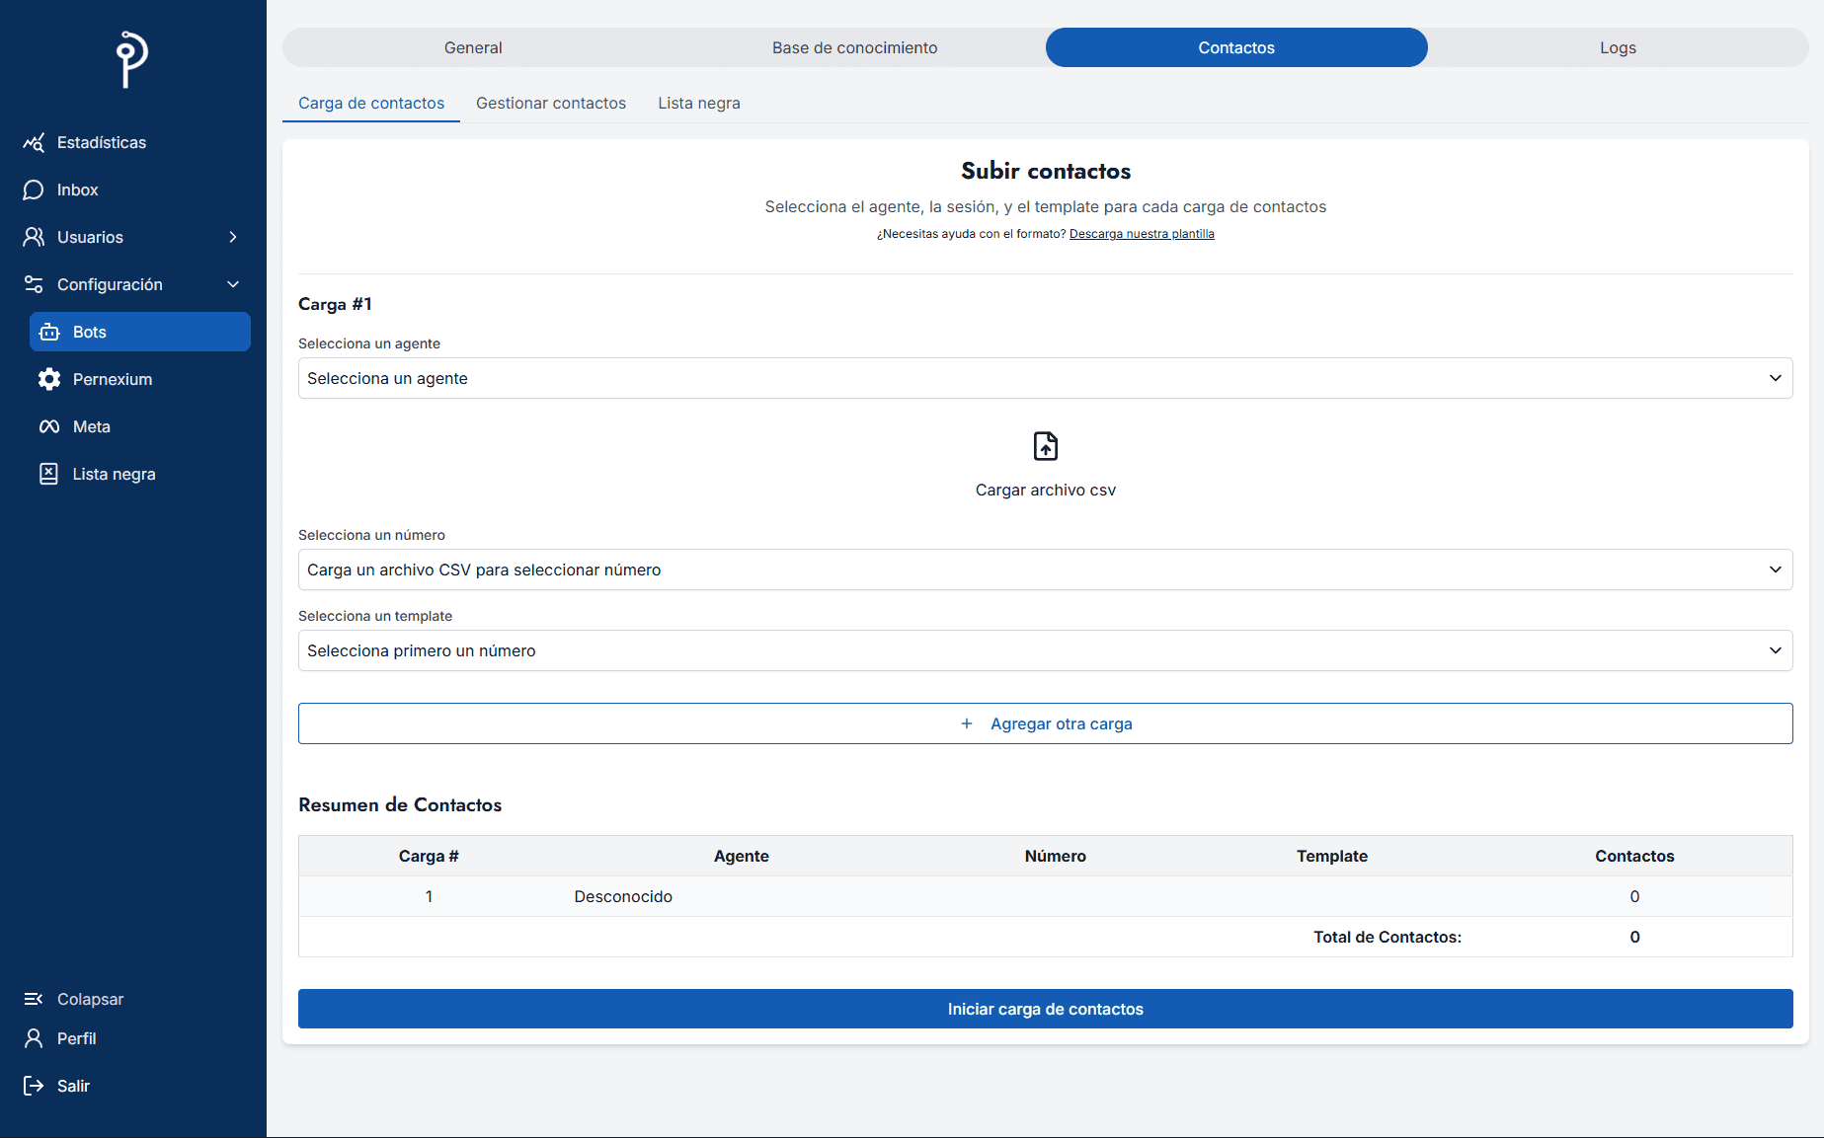Screen dimensions: 1824x1138
Task: Go to the Logs tab
Action: [x=1618, y=47]
